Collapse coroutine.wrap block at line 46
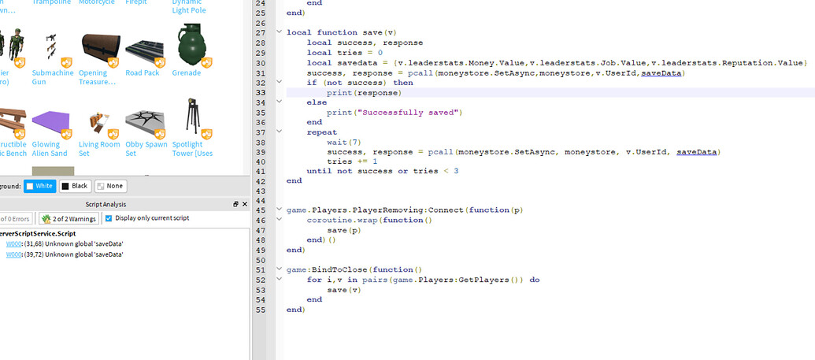 (279, 220)
